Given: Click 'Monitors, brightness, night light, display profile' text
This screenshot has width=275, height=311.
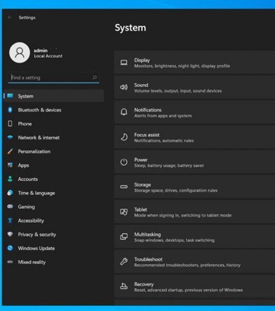Looking at the screenshot, I should (x=182, y=66).
